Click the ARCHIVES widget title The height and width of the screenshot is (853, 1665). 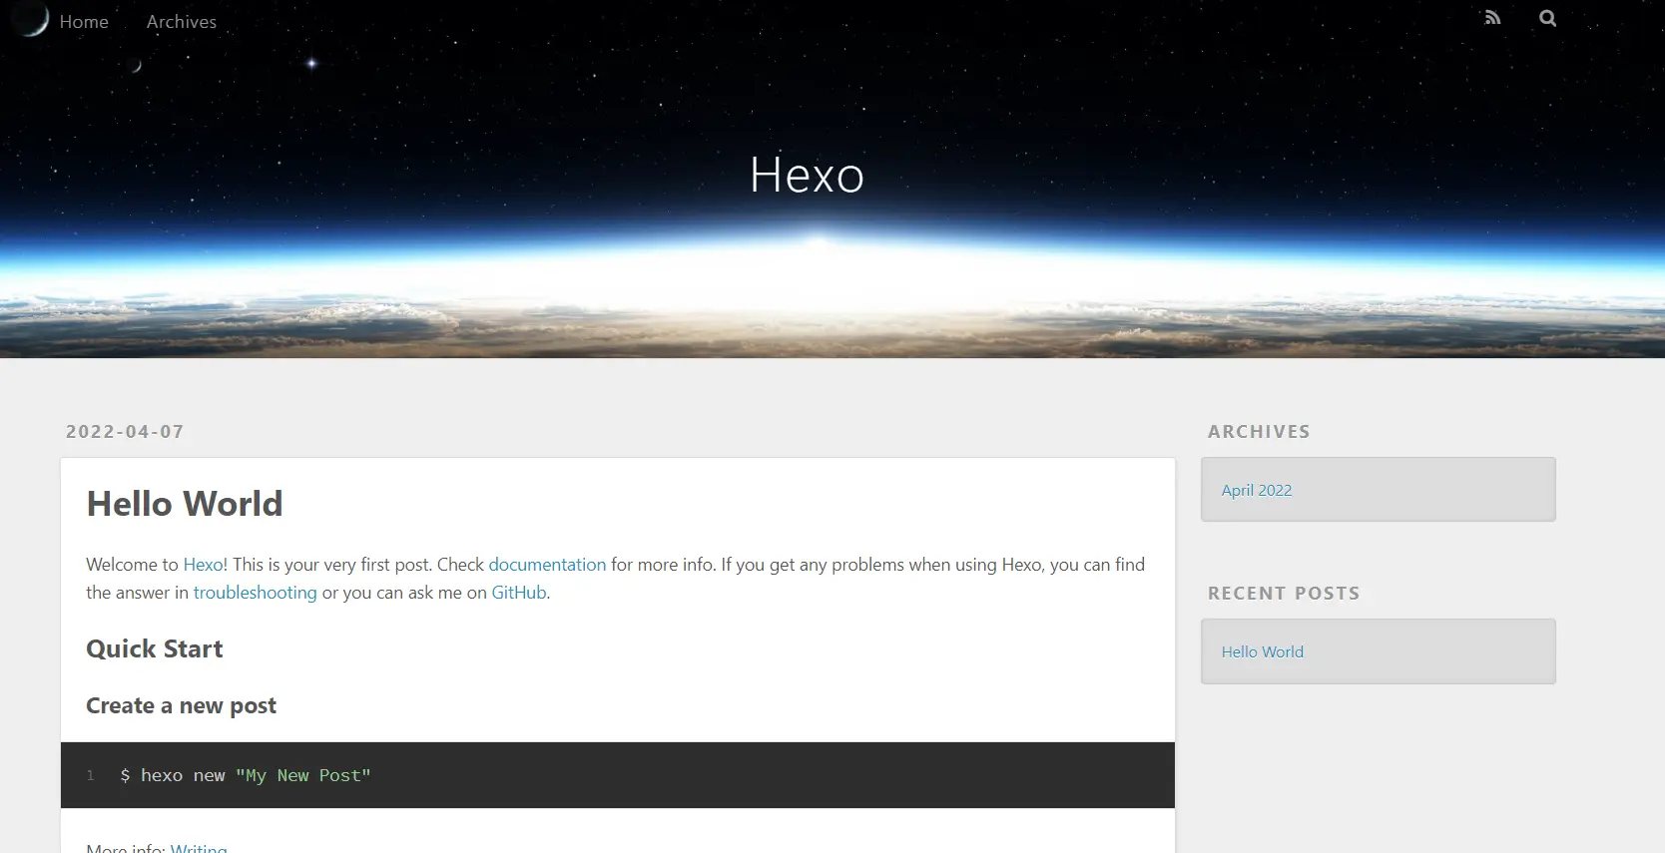(1259, 432)
